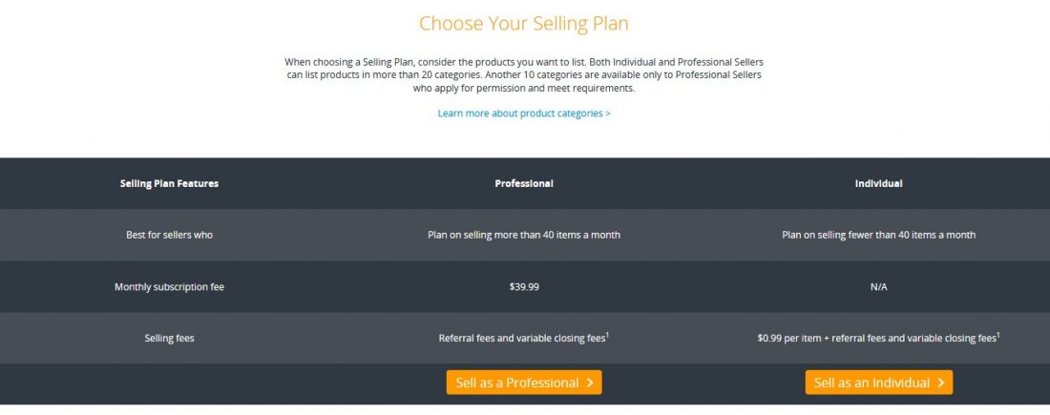The image size is (1050, 415).
Task: Click the Professional column header
Action: 524,183
